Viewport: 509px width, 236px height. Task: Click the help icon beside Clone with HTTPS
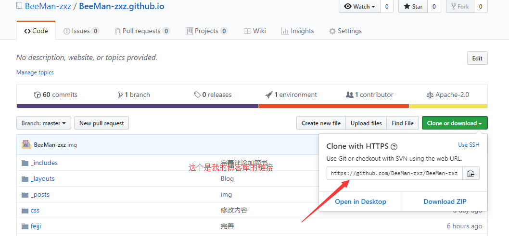tap(394, 147)
